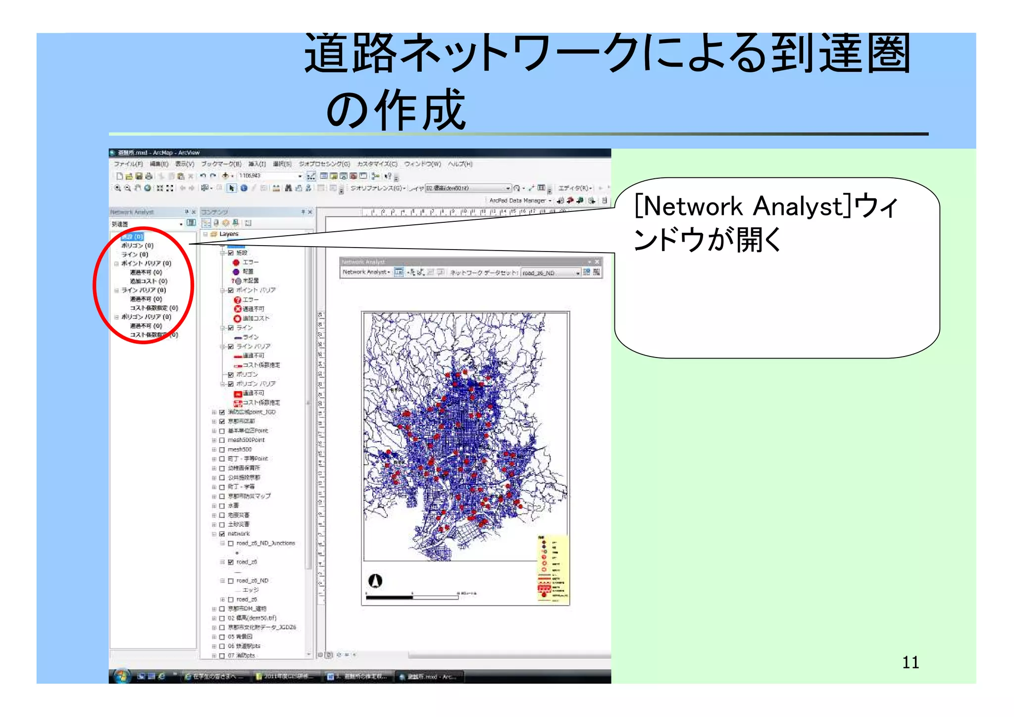Click the Full Extent globe icon
Image resolution: width=1014 pixels, height=717 pixels.
(148, 188)
